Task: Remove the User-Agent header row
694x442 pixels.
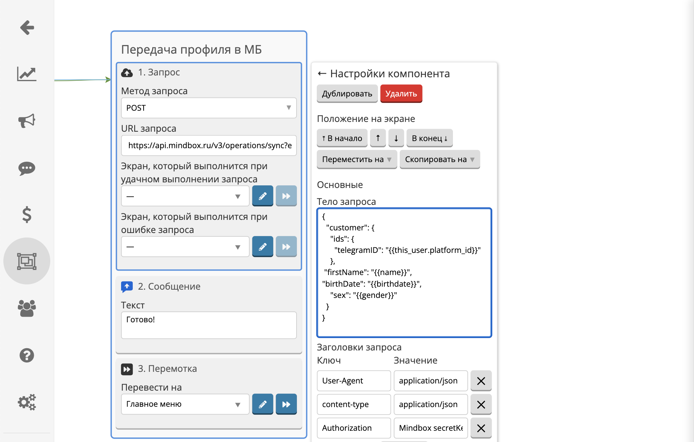Action: tap(481, 381)
